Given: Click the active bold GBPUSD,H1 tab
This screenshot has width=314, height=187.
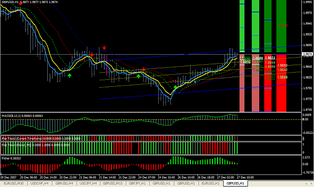Looking at the screenshot, I should point(235,183).
